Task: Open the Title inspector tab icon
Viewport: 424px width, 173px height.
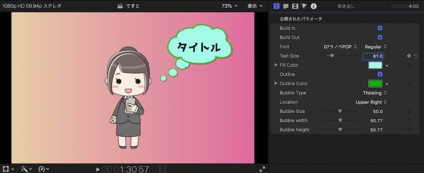Action: [277, 6]
